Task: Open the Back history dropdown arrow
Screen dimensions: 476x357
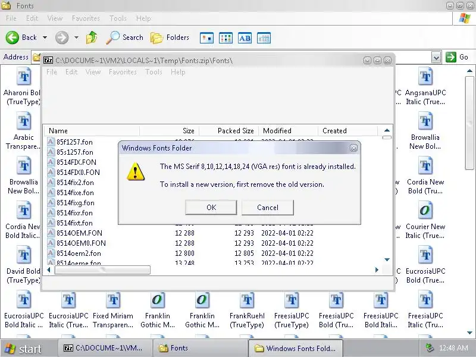Action: (45, 37)
